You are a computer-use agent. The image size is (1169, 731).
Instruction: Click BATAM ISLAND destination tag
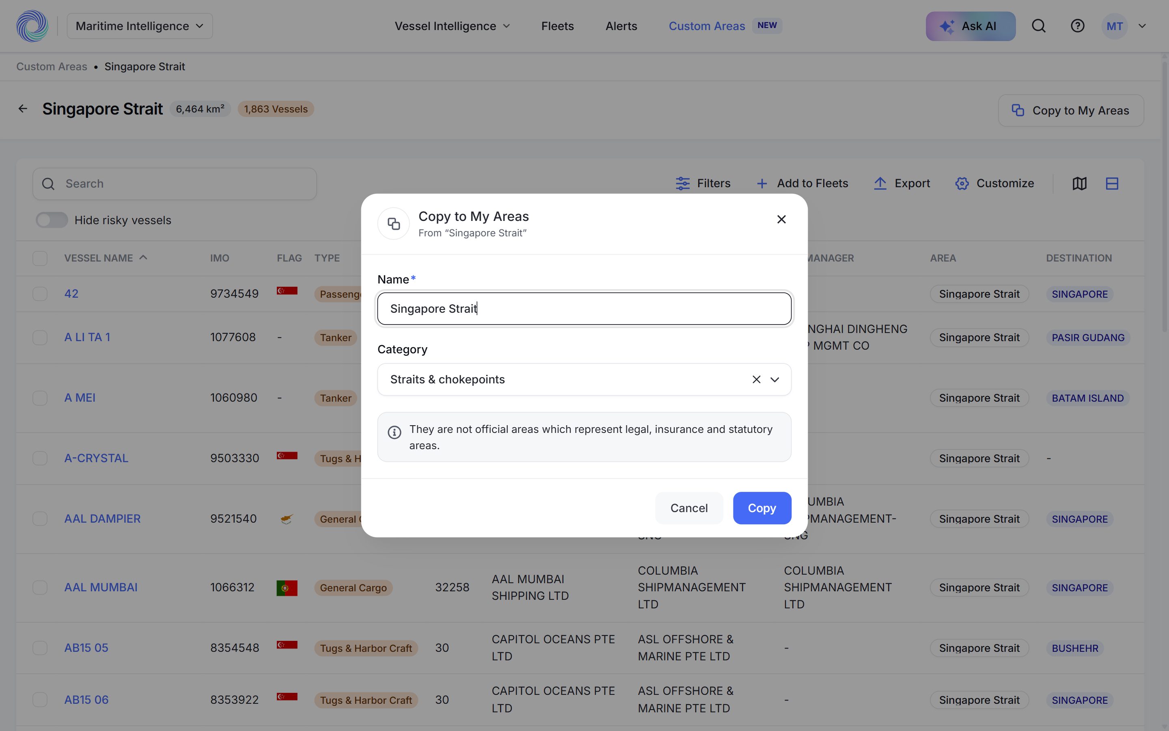1087,398
